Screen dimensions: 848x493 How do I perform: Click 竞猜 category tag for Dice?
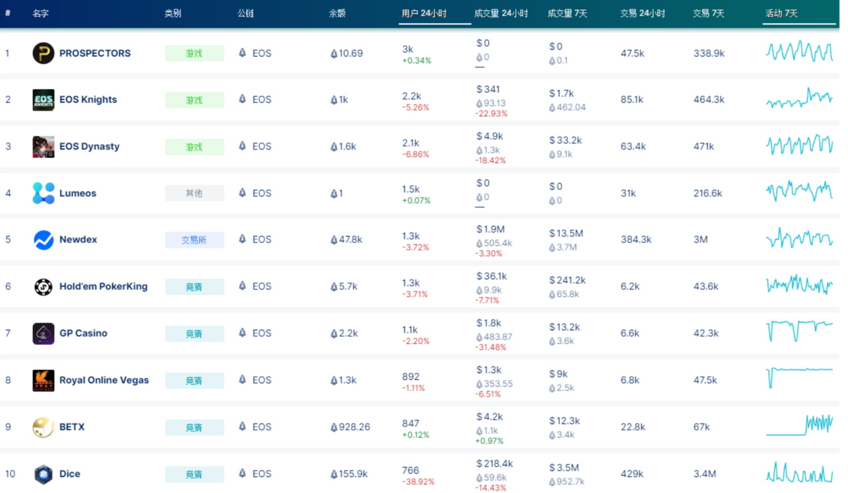pos(195,474)
